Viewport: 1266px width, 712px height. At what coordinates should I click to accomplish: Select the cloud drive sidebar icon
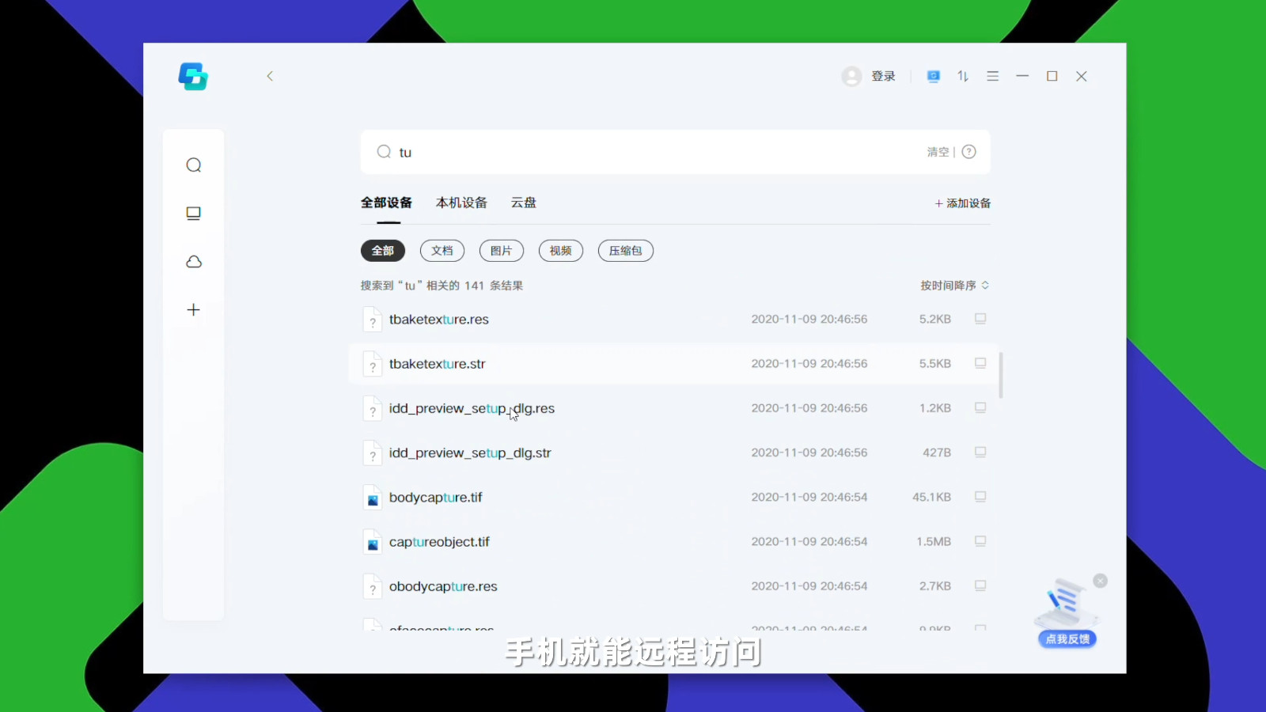(x=194, y=262)
